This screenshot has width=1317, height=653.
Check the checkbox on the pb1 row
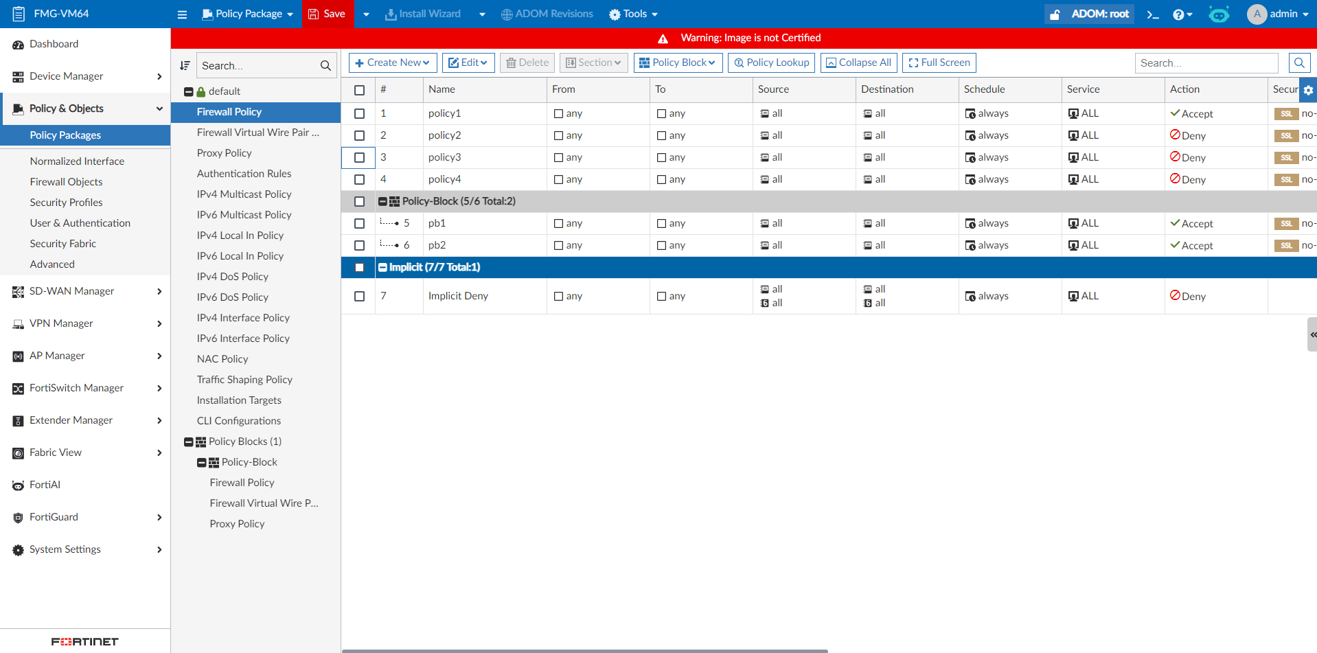pyautogui.click(x=359, y=223)
